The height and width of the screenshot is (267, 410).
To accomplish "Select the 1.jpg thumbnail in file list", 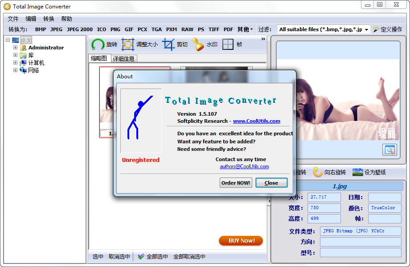I will point(107,102).
